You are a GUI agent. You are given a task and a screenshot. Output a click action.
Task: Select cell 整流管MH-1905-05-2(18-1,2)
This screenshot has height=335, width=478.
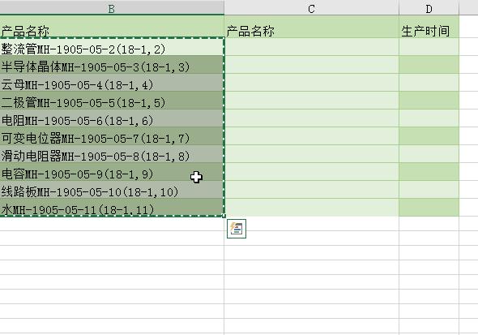[112, 47]
